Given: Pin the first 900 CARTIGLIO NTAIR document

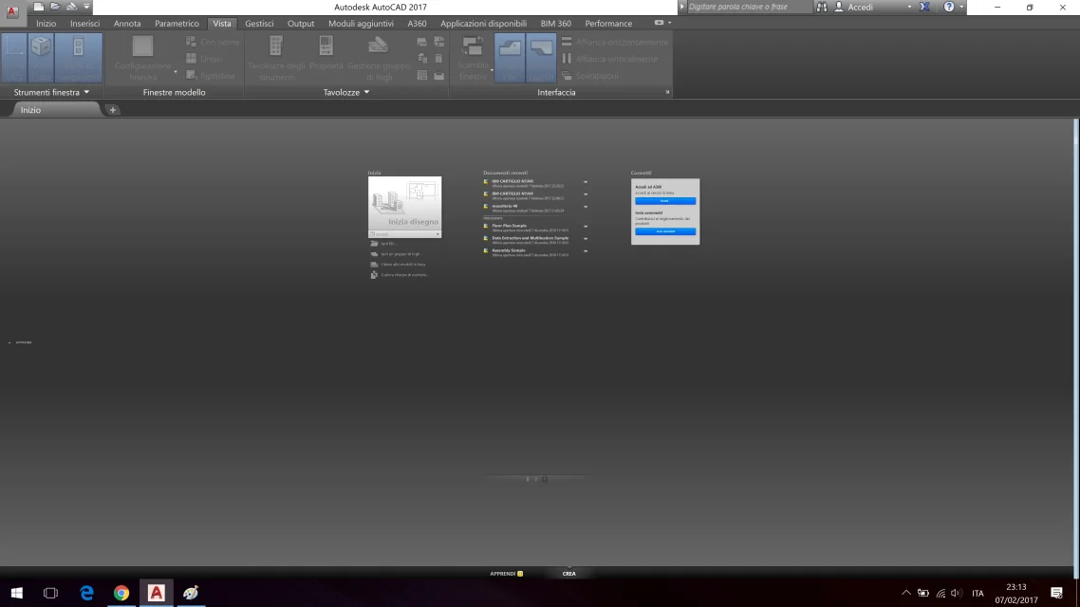Looking at the screenshot, I should click(x=586, y=182).
